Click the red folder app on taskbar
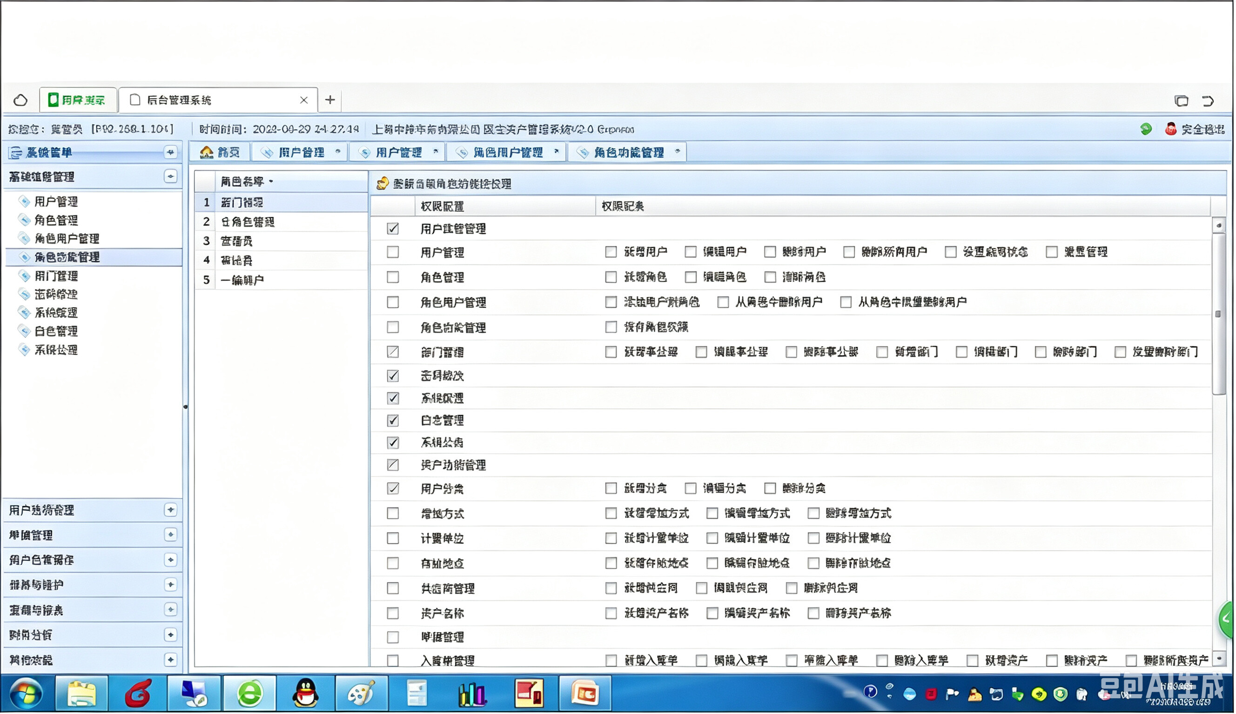This screenshot has height=714, width=1236. tap(529, 694)
